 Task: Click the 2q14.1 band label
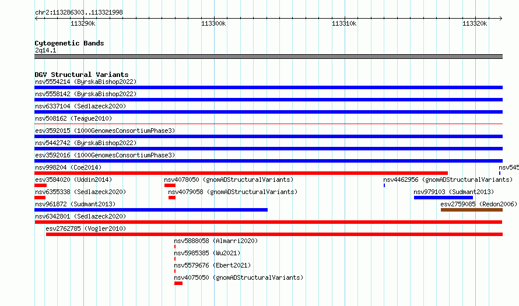tap(45, 50)
